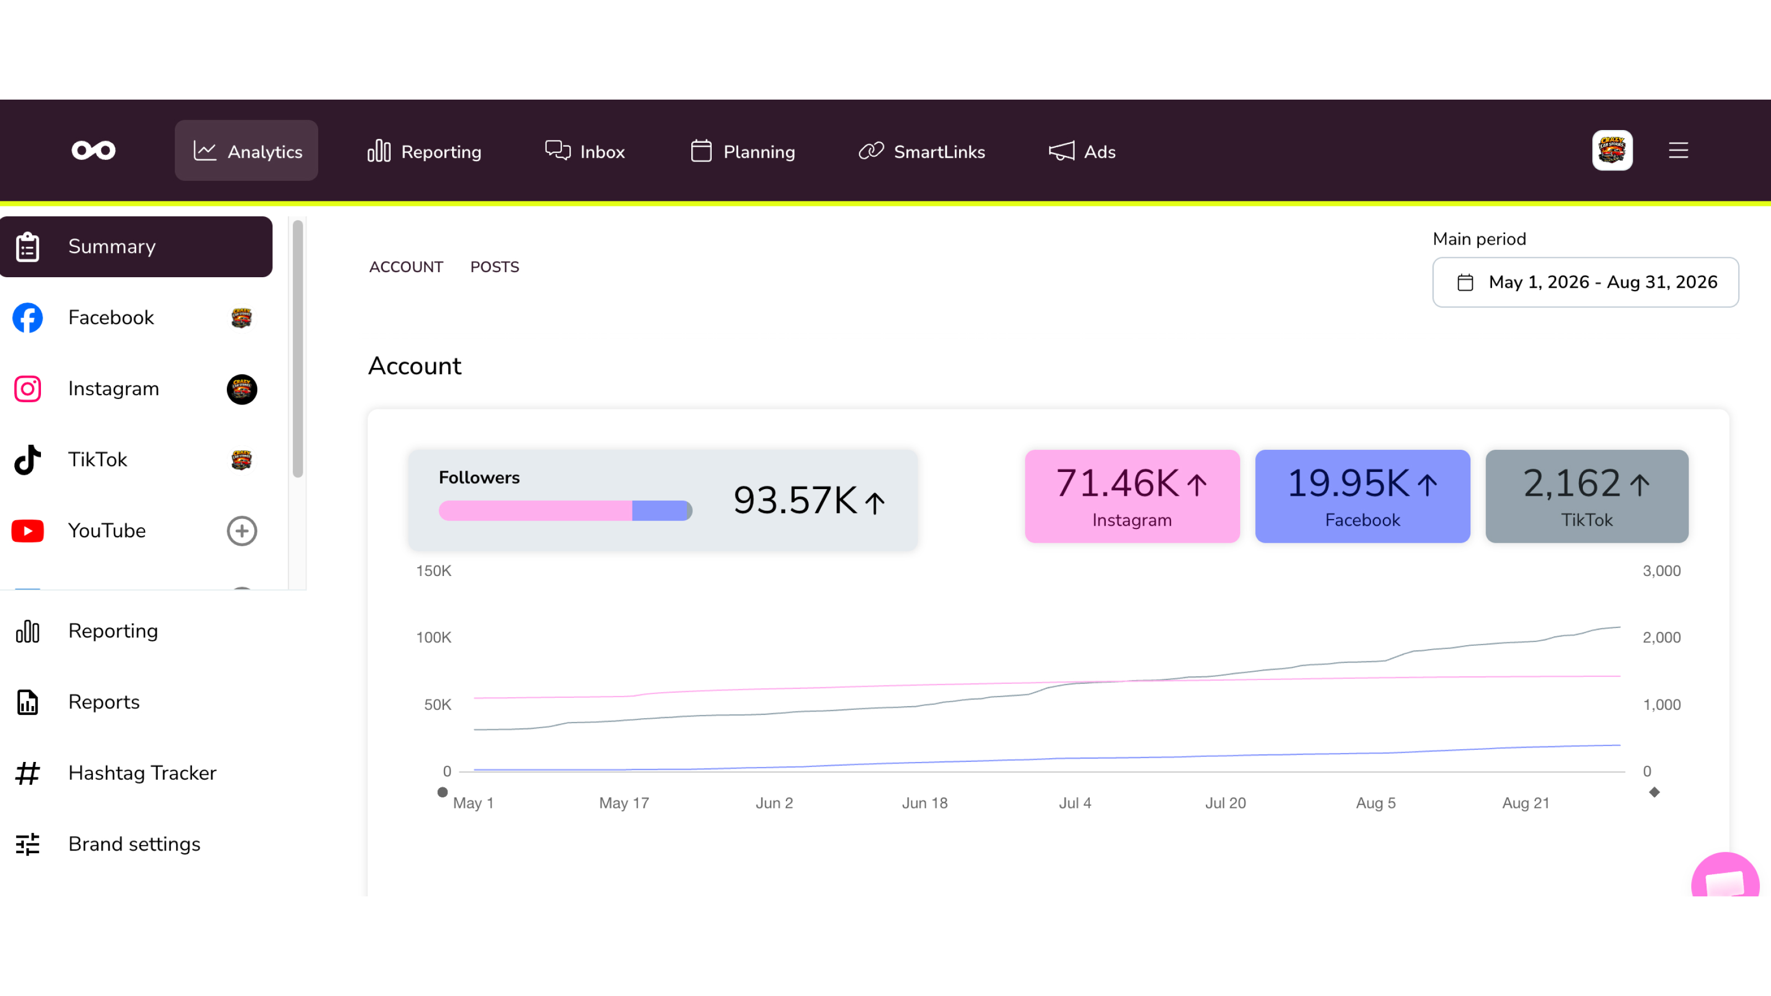This screenshot has width=1771, height=996.
Task: Click the Instagram icon in sidebar
Action: [28, 389]
